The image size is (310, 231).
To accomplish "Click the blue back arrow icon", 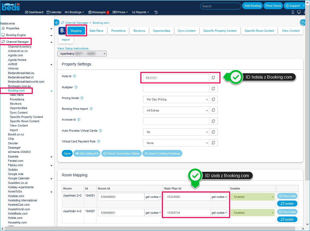I will point(57,23).
